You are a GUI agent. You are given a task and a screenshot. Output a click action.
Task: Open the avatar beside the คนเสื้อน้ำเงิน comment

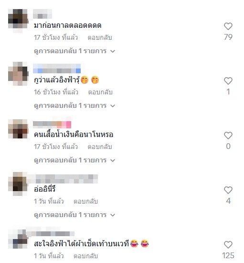(18, 129)
